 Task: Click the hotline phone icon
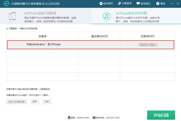tap(94, 118)
